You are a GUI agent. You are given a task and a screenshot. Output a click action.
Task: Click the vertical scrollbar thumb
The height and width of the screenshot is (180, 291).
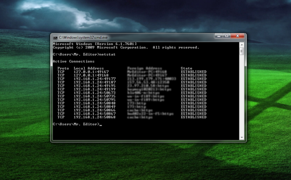click(242, 51)
